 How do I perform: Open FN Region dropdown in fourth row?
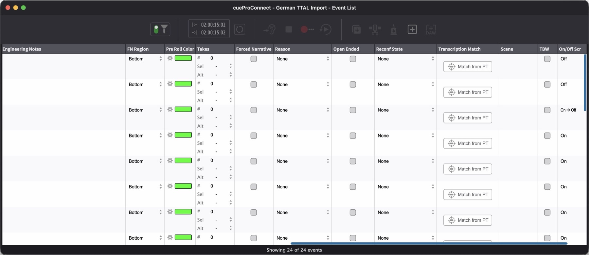pos(145,135)
